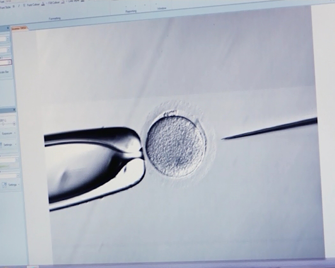Click the green progress bar
The width and height of the screenshot is (335, 268).
tap(5, 167)
